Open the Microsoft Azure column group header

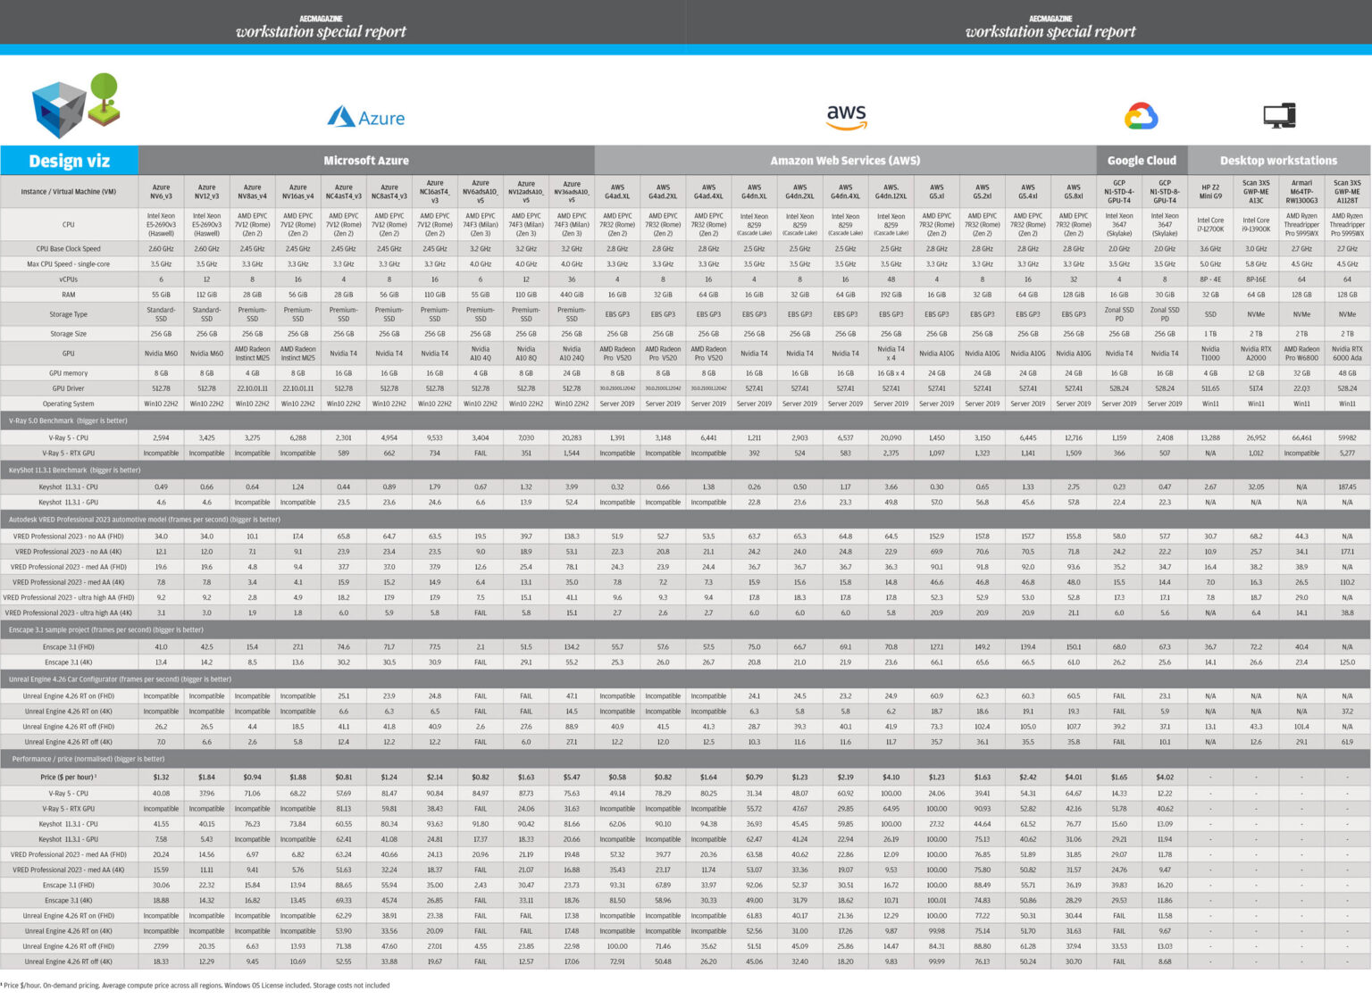pyautogui.click(x=365, y=161)
